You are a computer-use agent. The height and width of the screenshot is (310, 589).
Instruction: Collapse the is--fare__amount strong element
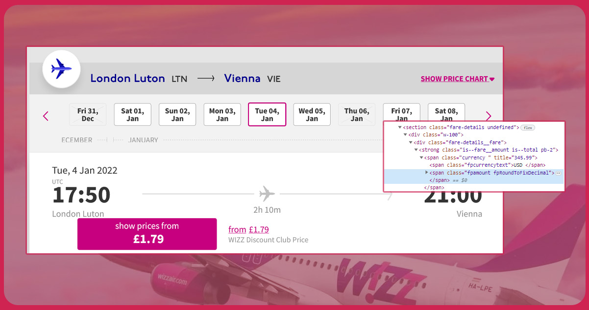tap(416, 150)
